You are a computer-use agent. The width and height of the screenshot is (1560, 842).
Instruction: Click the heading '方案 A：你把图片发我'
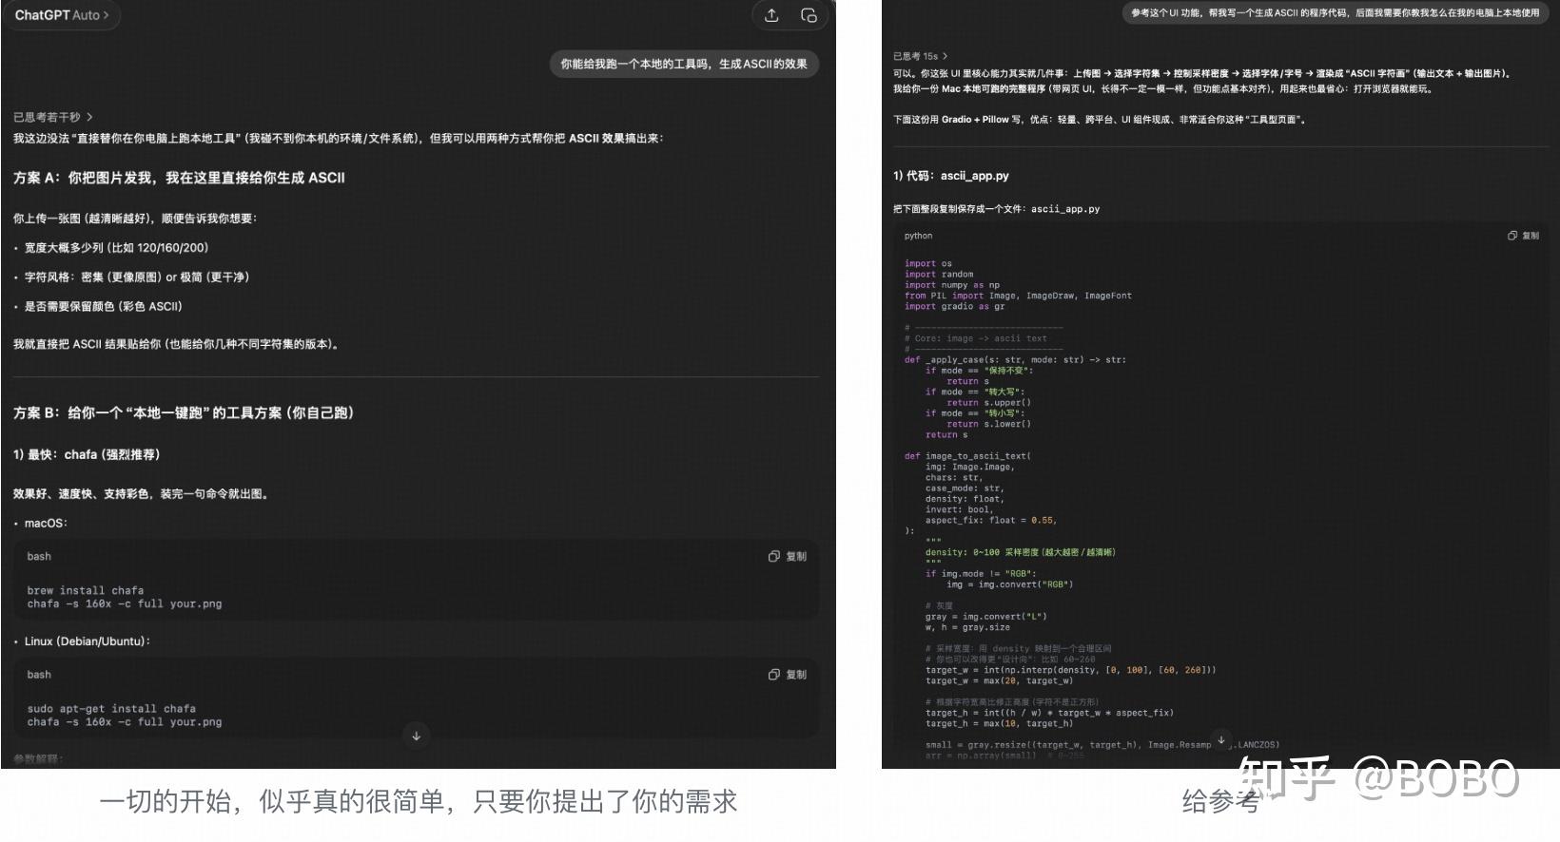(x=179, y=178)
